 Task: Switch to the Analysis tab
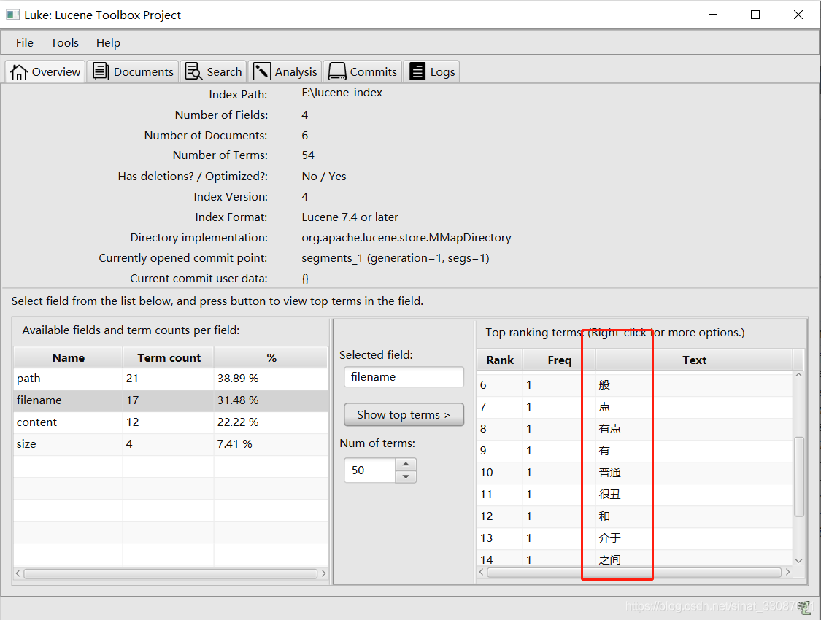[285, 71]
